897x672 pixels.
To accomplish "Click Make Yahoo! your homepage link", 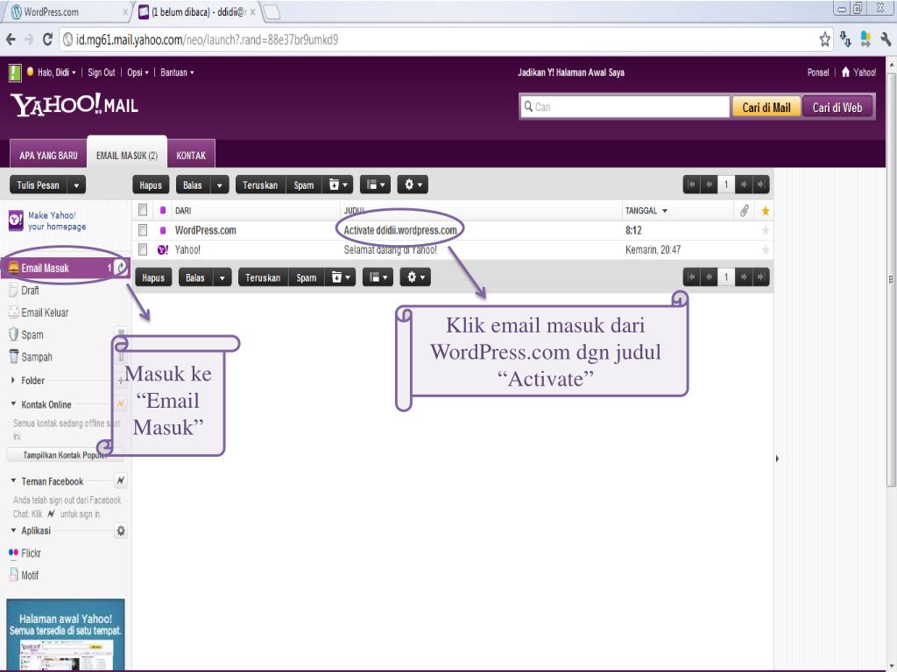I will 57,220.
